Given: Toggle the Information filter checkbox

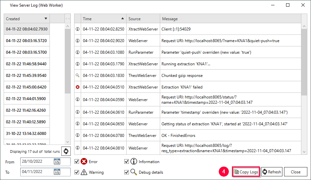Looking at the screenshot, I should [126, 162].
